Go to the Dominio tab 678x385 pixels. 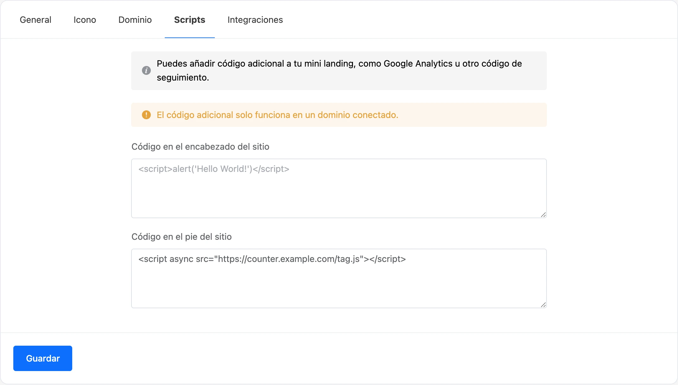click(x=135, y=20)
